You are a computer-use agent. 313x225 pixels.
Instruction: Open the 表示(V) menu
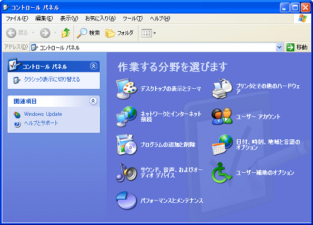[69, 19]
